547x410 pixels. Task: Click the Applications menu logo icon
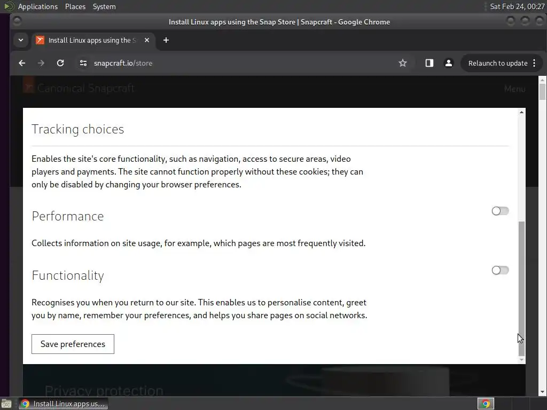9,6
